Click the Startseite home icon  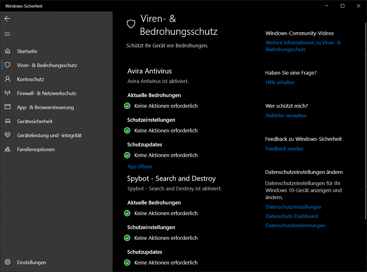click(x=7, y=51)
